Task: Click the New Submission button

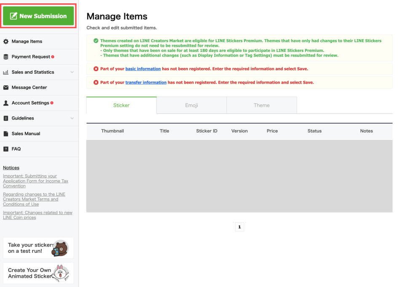Action: point(38,16)
